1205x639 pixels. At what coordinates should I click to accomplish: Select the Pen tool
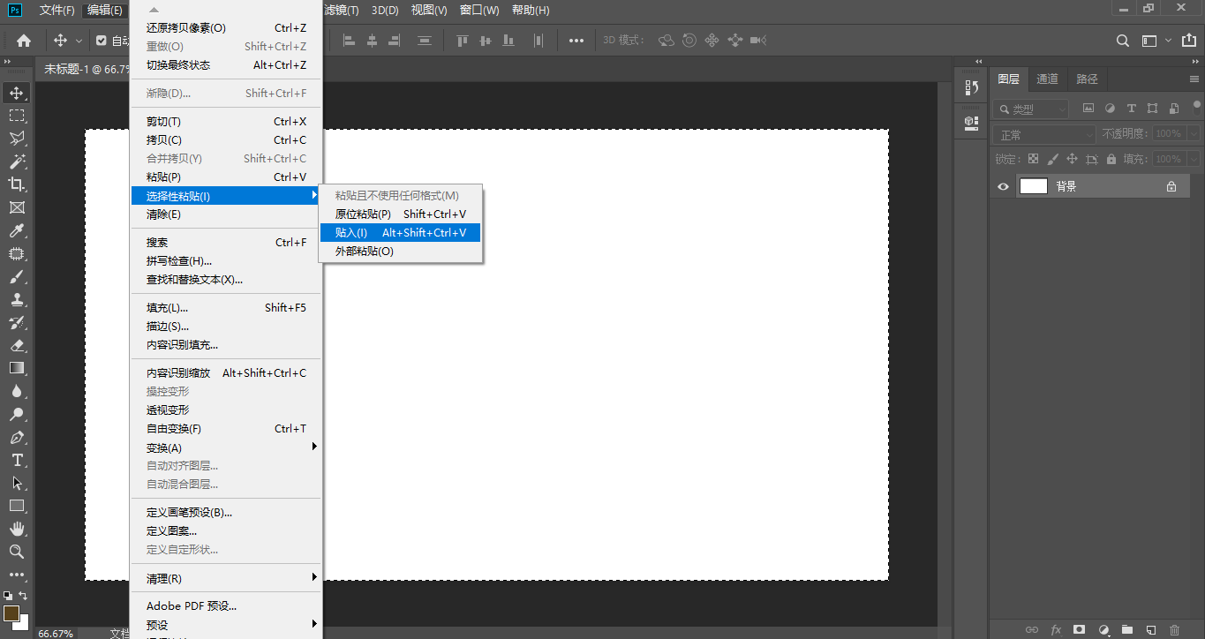tap(17, 437)
